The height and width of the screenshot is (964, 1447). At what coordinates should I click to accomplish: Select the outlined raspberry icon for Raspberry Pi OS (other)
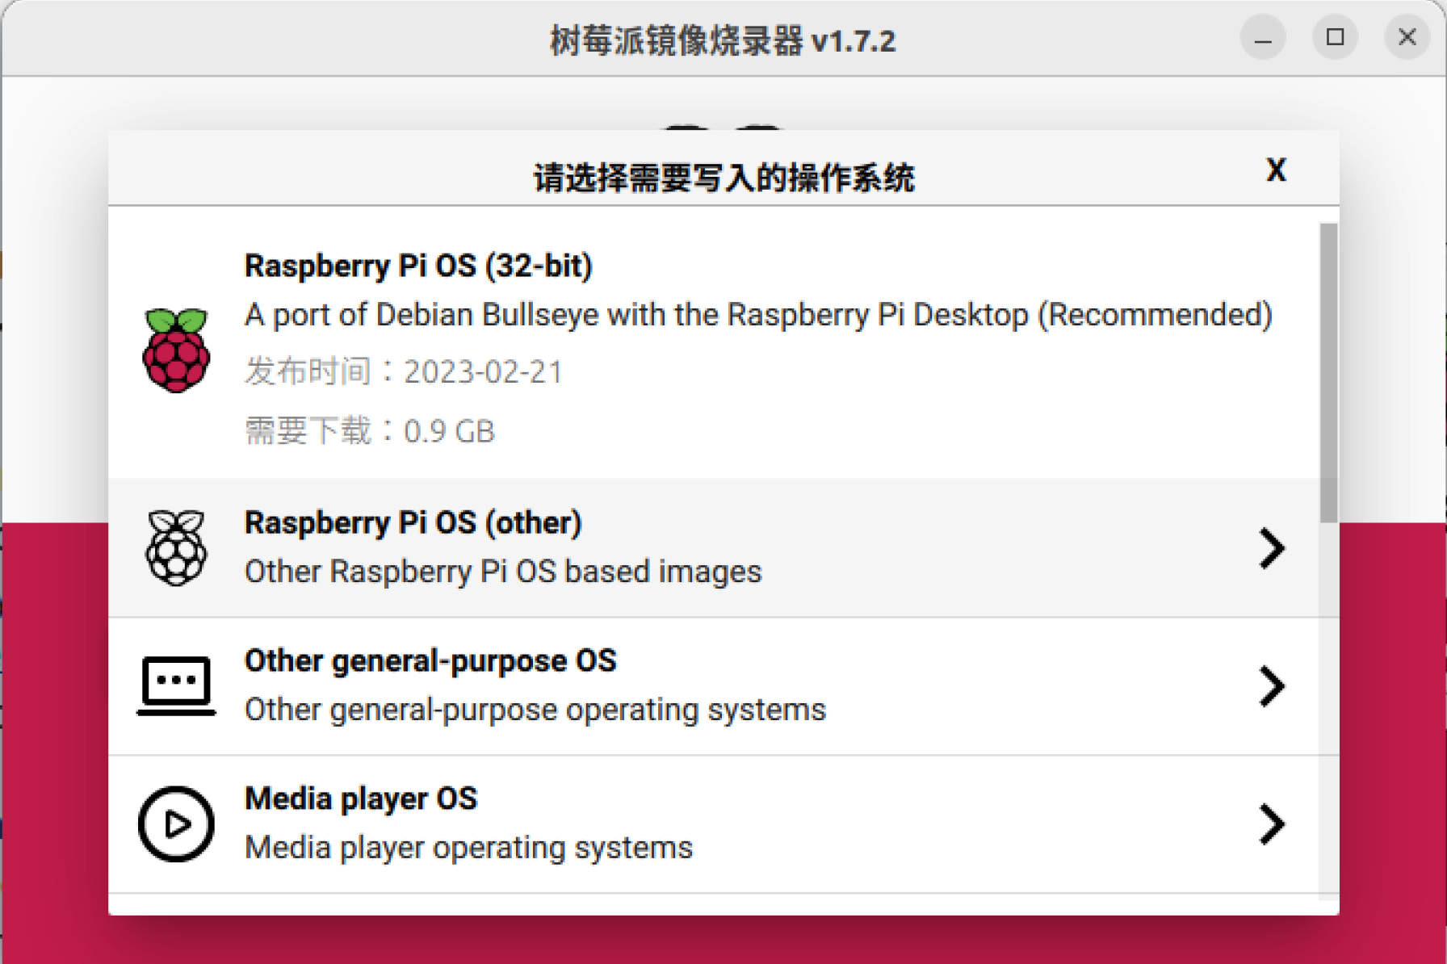[174, 546]
